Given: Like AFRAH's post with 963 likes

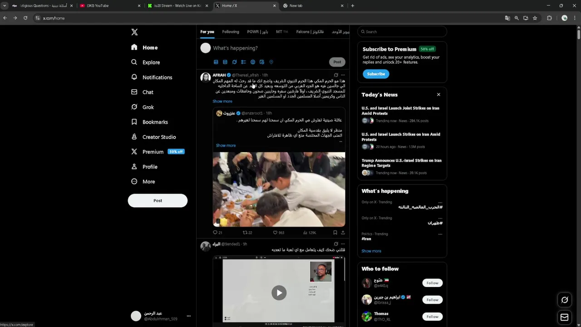Looking at the screenshot, I should click(x=278, y=233).
